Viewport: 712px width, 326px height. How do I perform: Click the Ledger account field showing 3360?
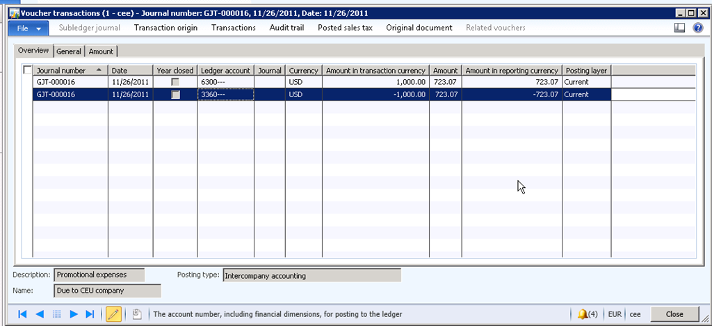(x=225, y=95)
